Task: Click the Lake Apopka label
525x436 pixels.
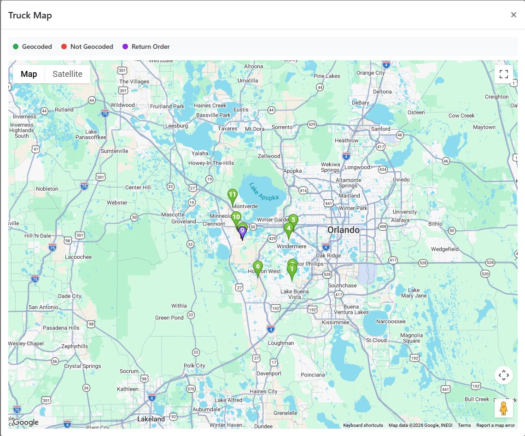Action: click(263, 192)
